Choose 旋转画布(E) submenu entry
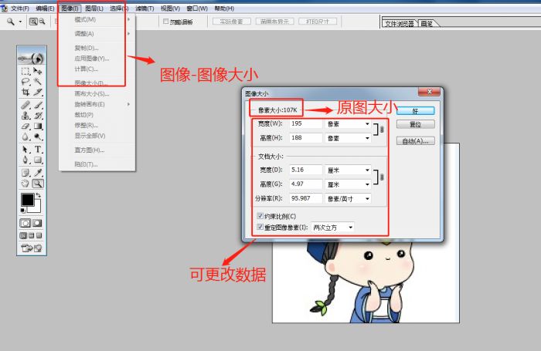 coord(97,104)
